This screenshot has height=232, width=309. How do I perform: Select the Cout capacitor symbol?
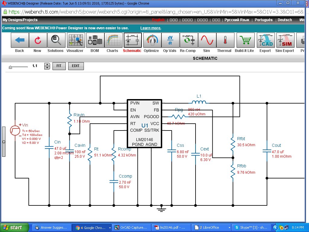click(x=267, y=151)
